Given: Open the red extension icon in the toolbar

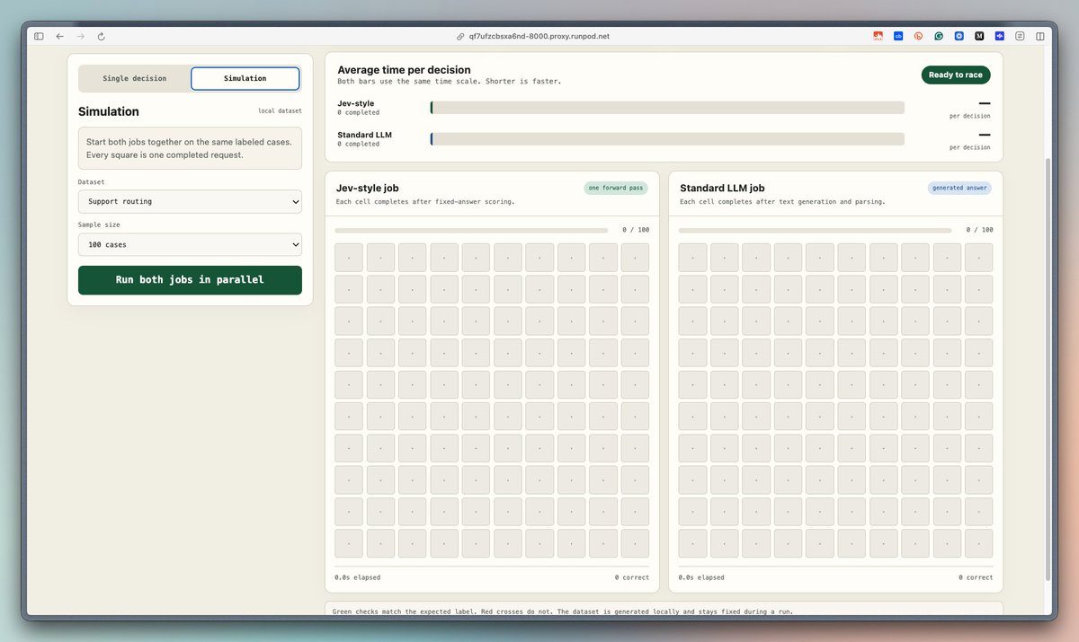Looking at the screenshot, I should point(878,36).
